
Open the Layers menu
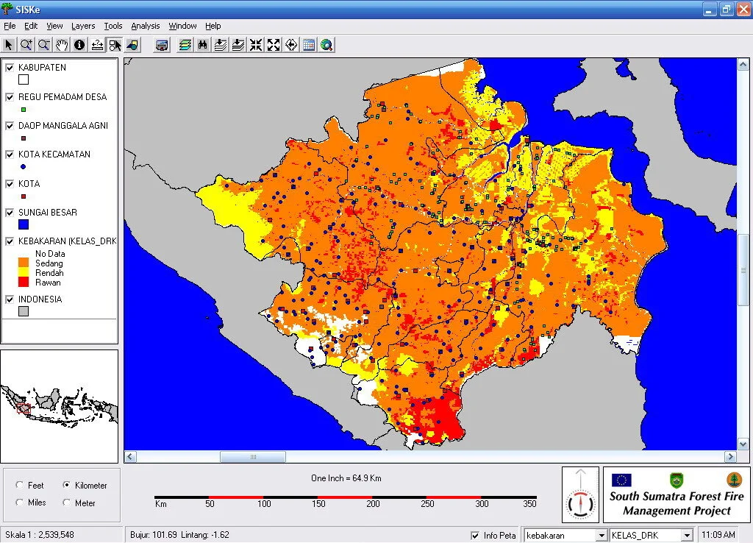click(x=83, y=26)
